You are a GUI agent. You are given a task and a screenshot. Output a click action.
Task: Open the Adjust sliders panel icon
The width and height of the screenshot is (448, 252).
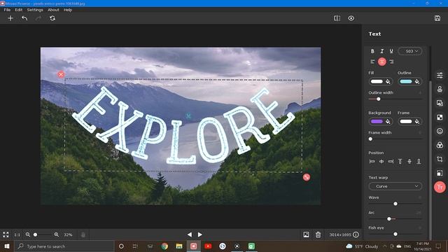point(440,75)
